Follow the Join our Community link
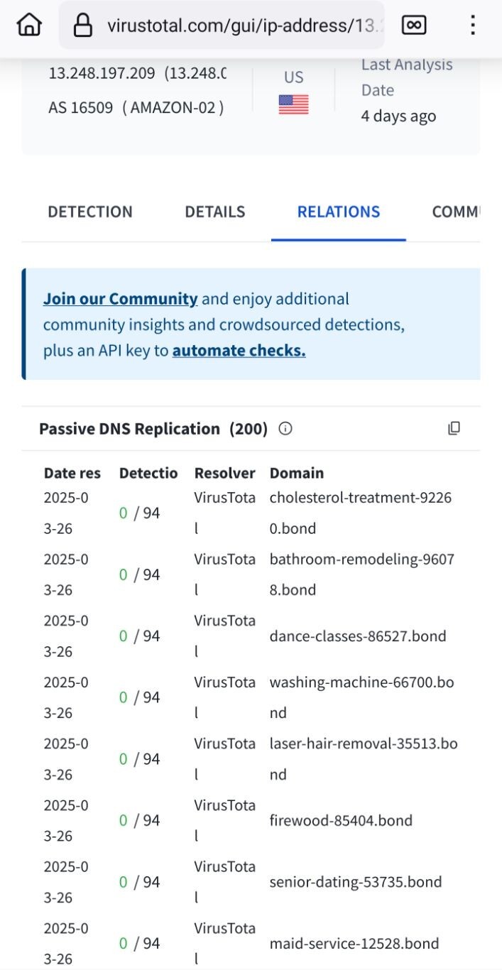502x970 pixels. click(120, 299)
